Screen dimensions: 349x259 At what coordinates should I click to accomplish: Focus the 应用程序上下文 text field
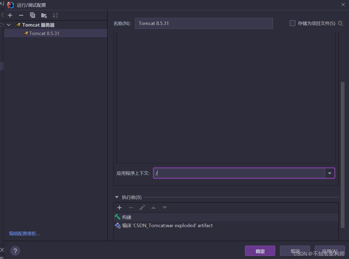[x=239, y=173]
